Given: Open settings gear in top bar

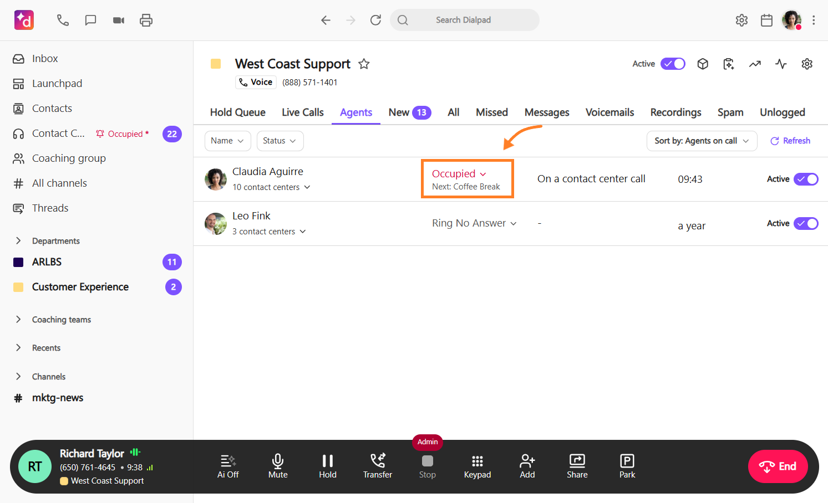Looking at the screenshot, I should coord(741,20).
